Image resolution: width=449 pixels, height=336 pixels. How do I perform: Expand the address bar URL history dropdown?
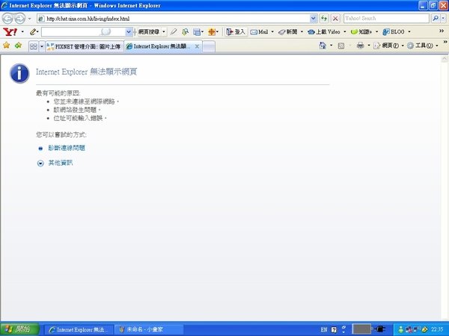[x=314, y=19]
